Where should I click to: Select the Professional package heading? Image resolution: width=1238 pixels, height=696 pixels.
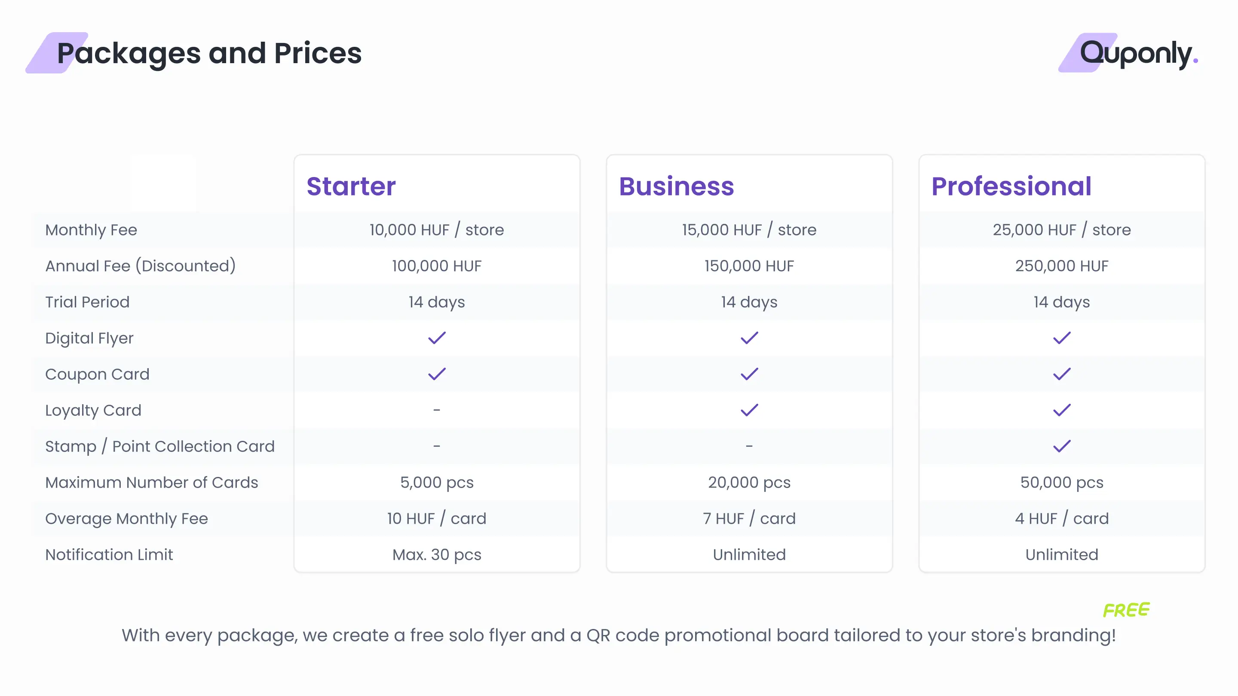coord(1011,186)
